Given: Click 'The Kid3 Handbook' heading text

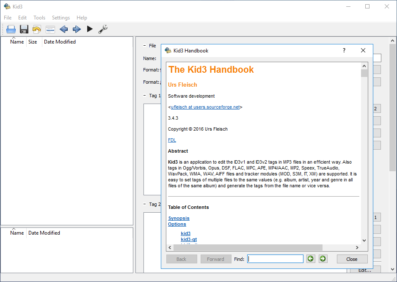Looking at the screenshot, I should (211, 70).
